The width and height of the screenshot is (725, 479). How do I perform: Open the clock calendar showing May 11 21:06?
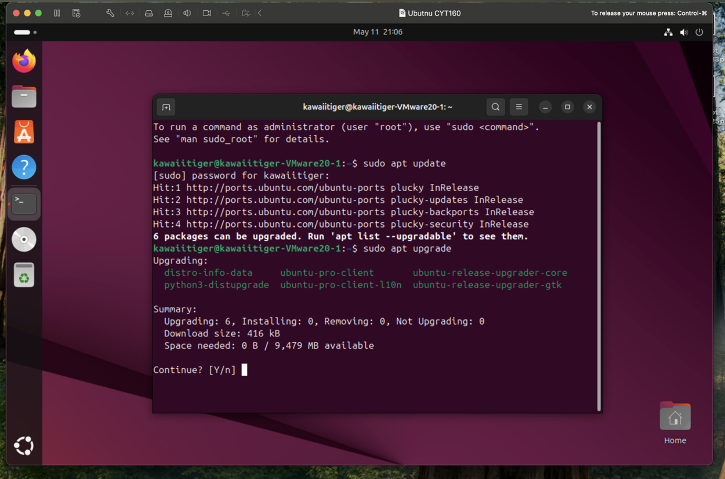[377, 32]
